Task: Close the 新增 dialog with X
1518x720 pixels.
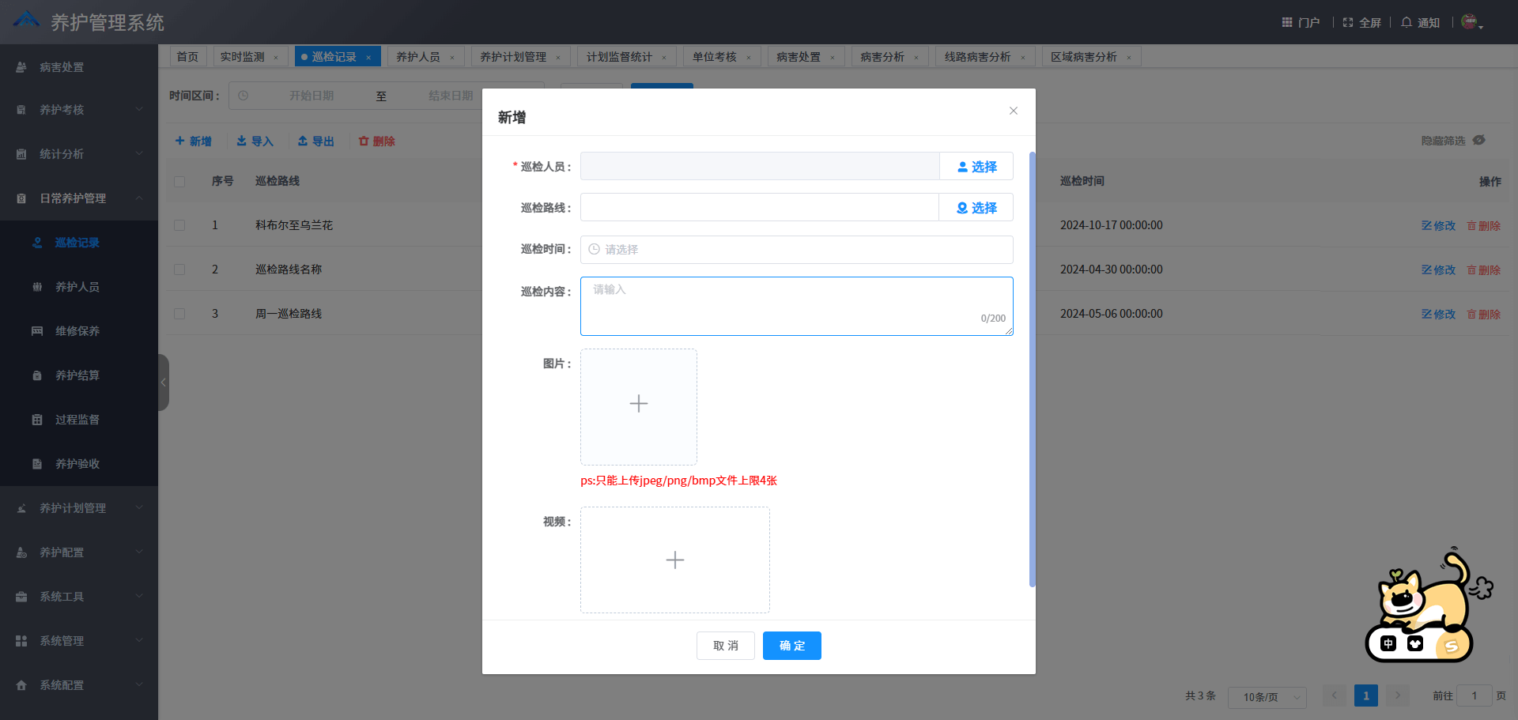Action: pos(1013,111)
